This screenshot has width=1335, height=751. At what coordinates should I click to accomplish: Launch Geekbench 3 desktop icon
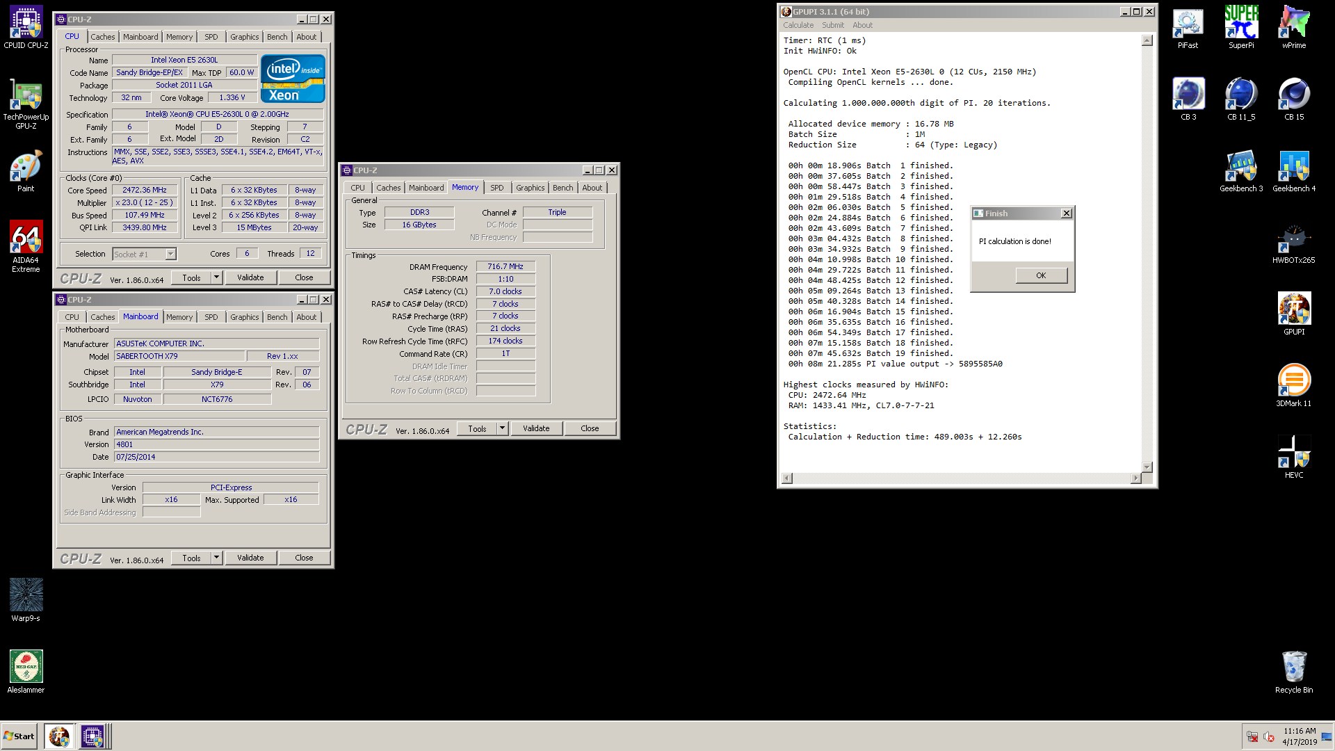tap(1241, 171)
